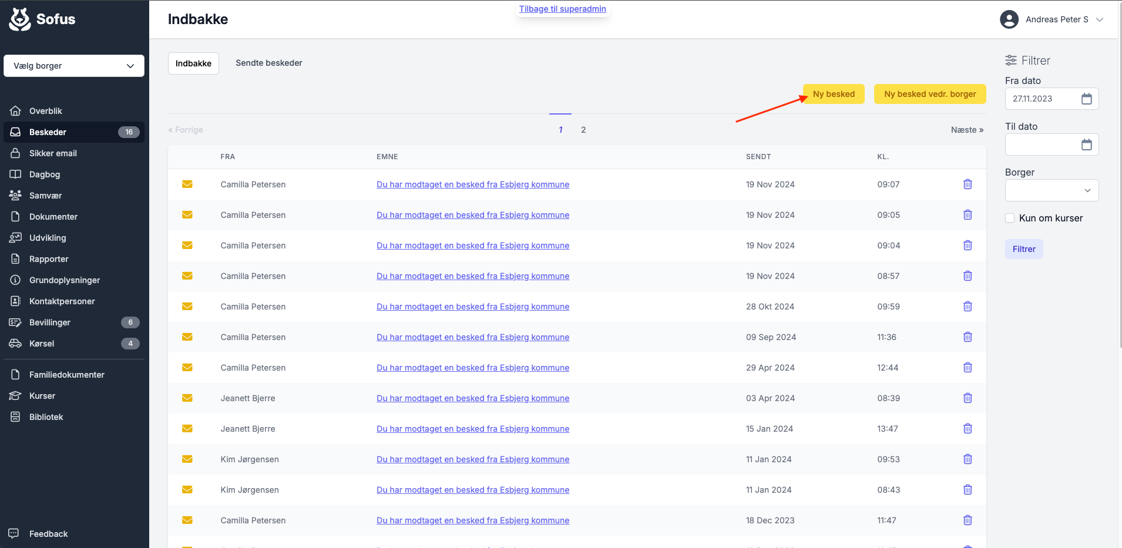This screenshot has height=548, width=1122.
Task: Open Feedback from sidebar bottom
Action: (x=48, y=534)
